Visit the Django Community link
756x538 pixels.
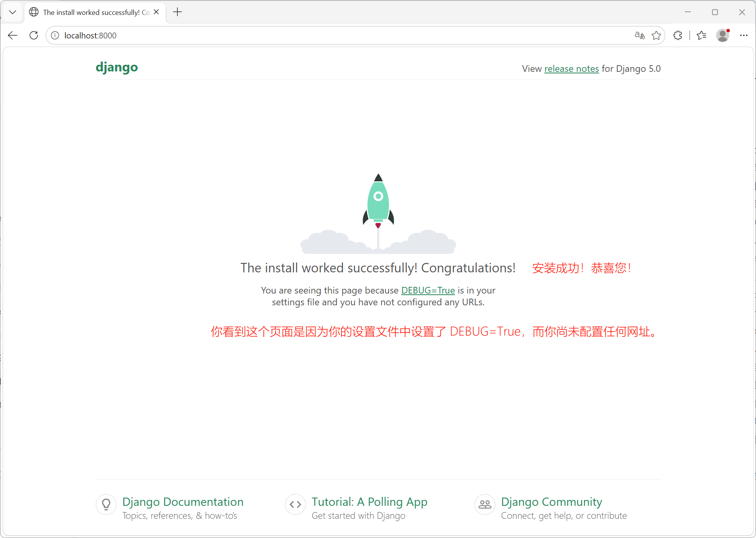pos(551,502)
